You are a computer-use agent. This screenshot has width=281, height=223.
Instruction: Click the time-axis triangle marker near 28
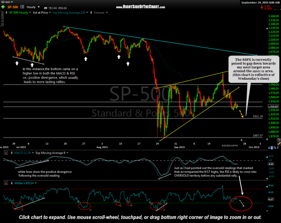241,140
